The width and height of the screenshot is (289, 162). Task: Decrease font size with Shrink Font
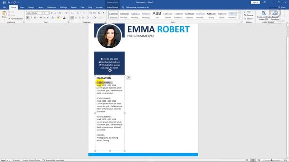click(x=55, y=13)
